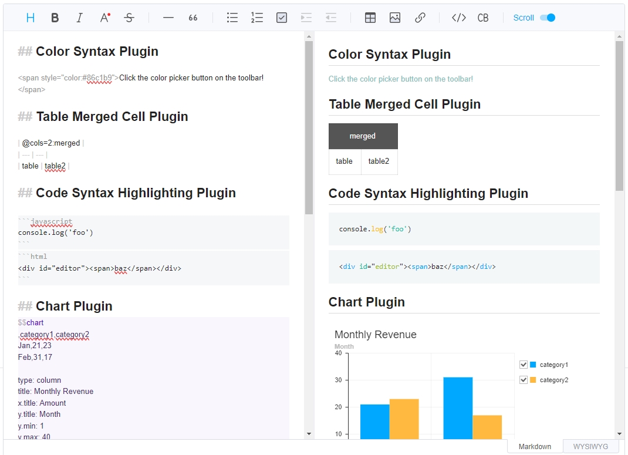628x455 pixels.
Task: Toggle bold formatting
Action: 55,18
